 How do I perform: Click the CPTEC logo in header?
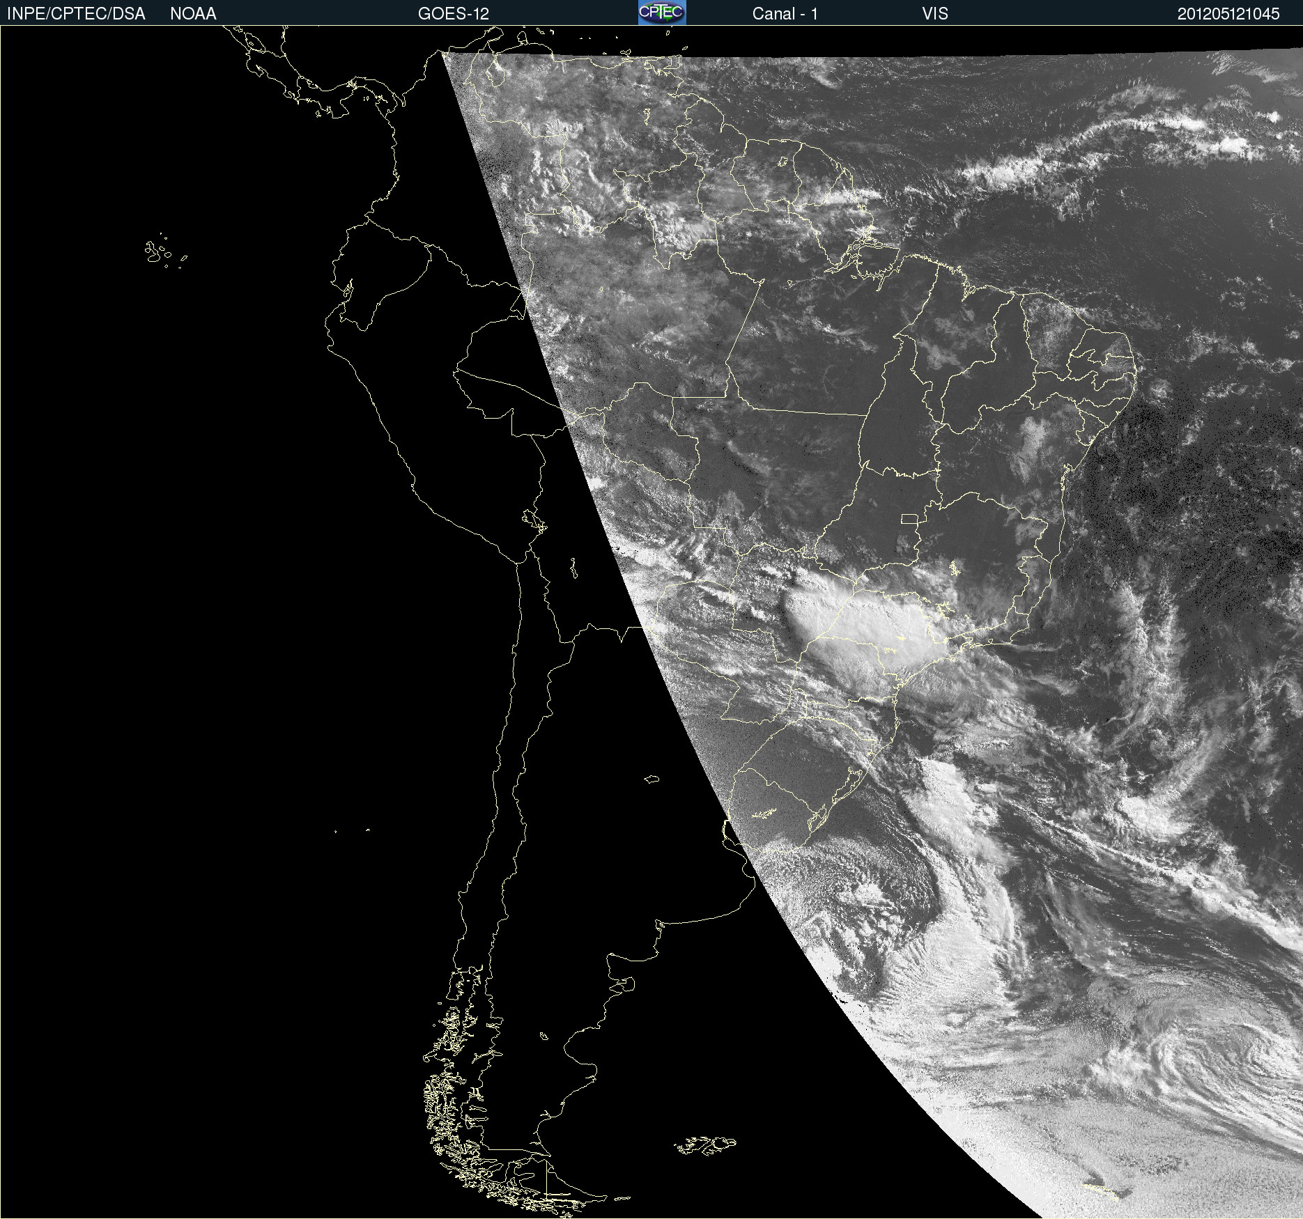(x=662, y=13)
